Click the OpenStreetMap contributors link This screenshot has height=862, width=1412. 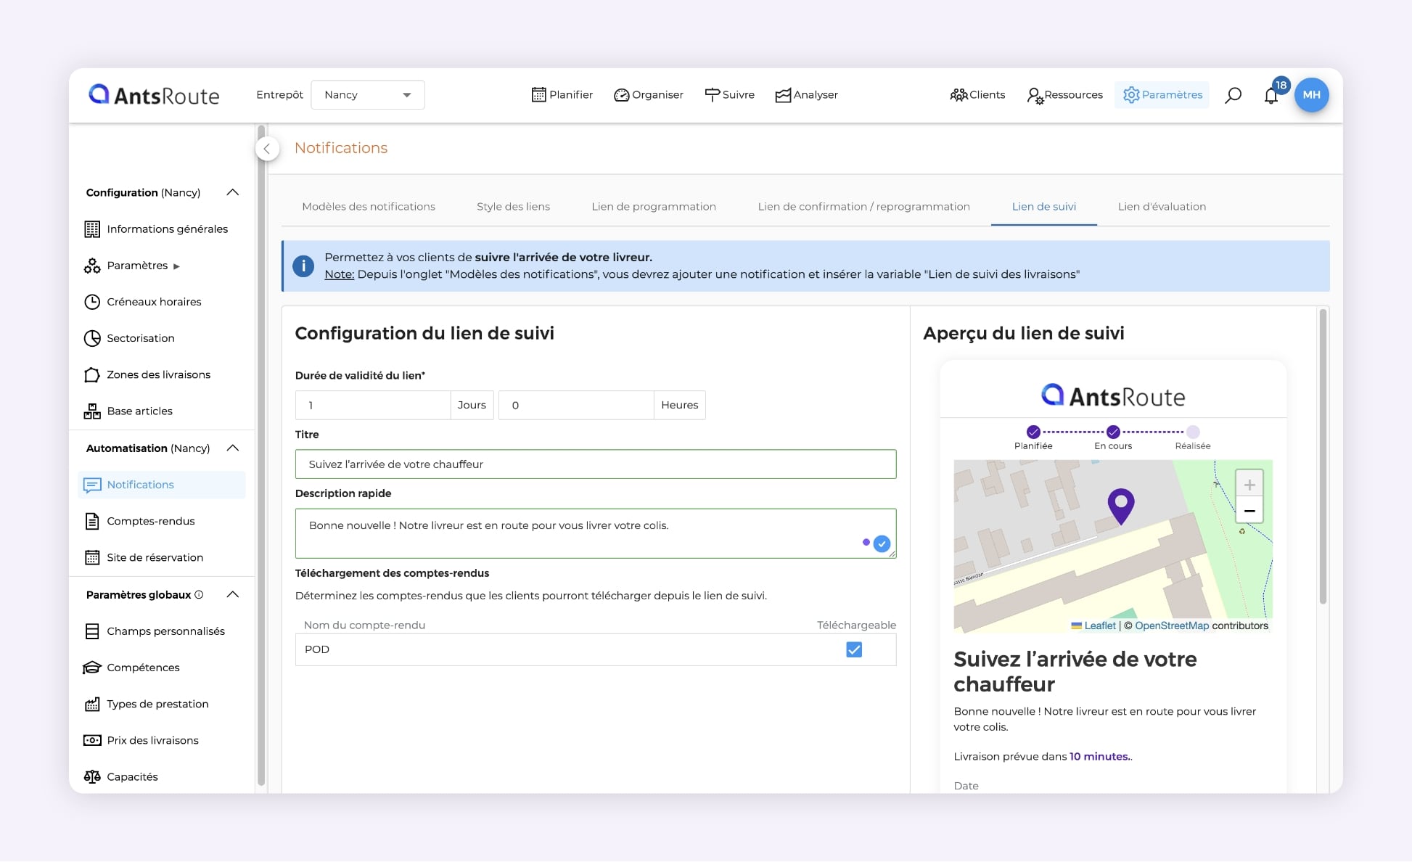click(1172, 625)
